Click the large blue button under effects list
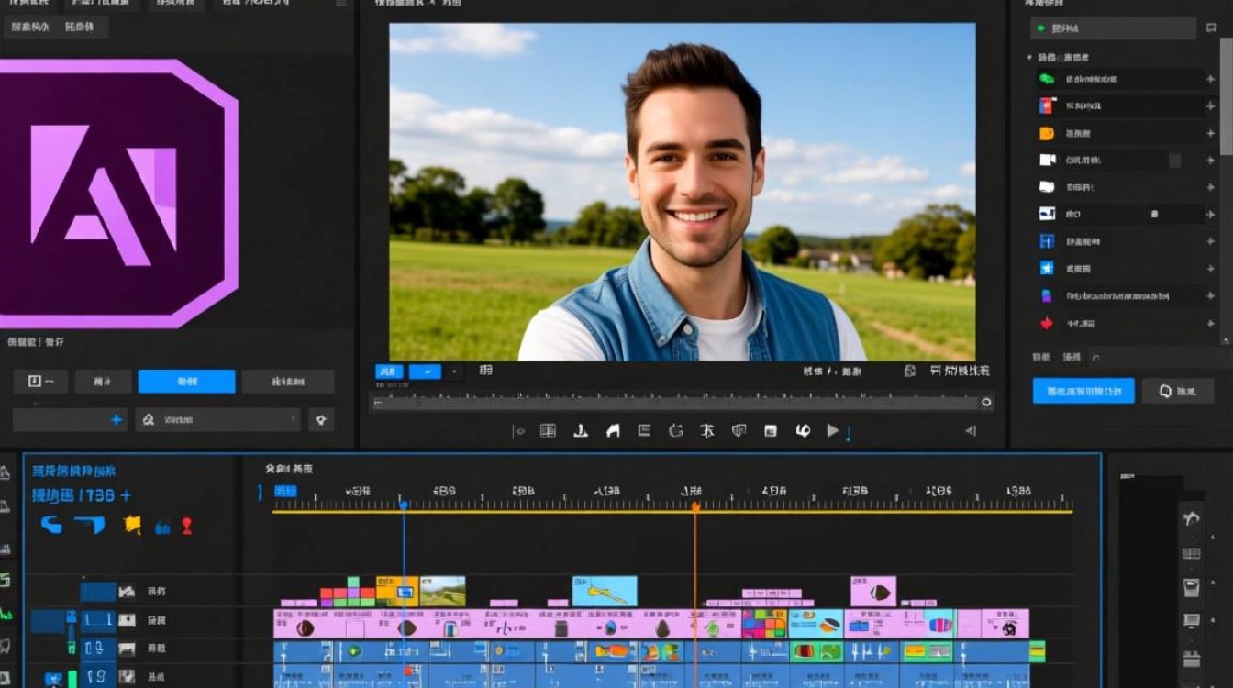 [x=1083, y=391]
